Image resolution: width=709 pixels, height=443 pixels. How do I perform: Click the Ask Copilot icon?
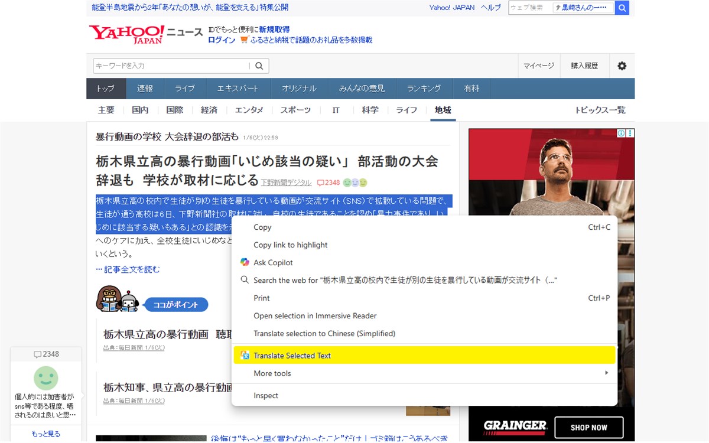tap(245, 262)
